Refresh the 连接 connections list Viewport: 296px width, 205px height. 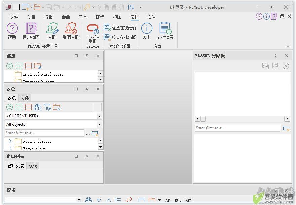click(10, 66)
